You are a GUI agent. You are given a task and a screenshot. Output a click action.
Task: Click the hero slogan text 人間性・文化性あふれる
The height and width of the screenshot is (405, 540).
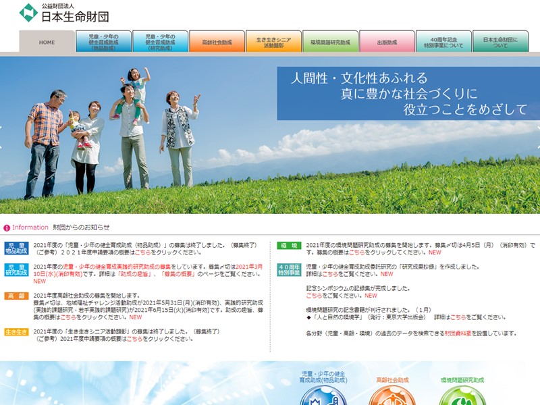[x=359, y=78]
